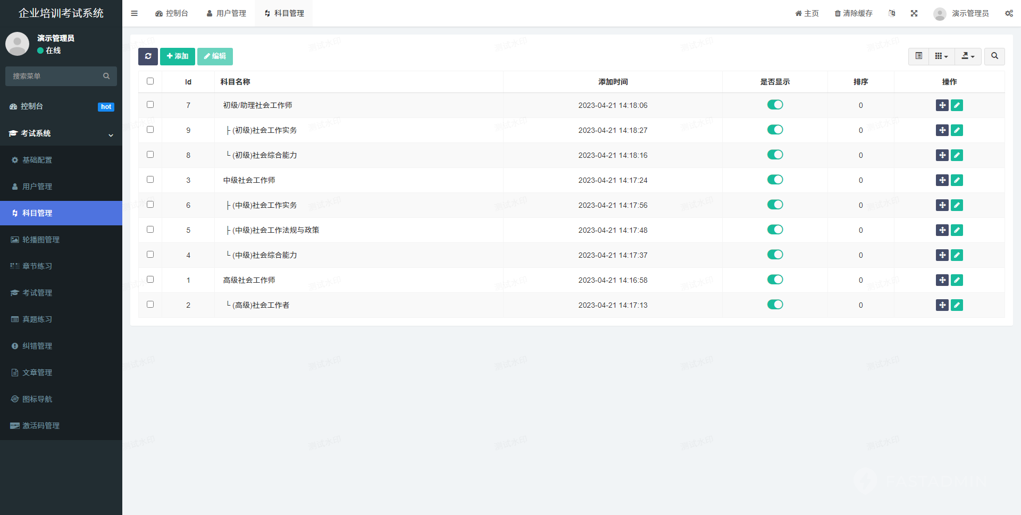Open the language switch icon
The image size is (1021, 515).
click(892, 13)
